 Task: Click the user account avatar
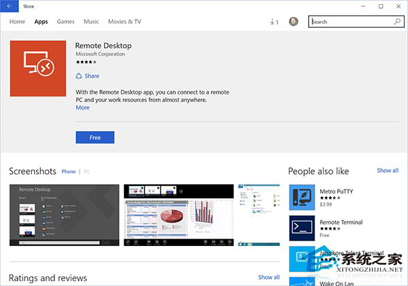pos(294,22)
